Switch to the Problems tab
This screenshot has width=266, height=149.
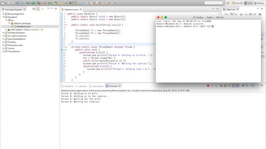67,86
